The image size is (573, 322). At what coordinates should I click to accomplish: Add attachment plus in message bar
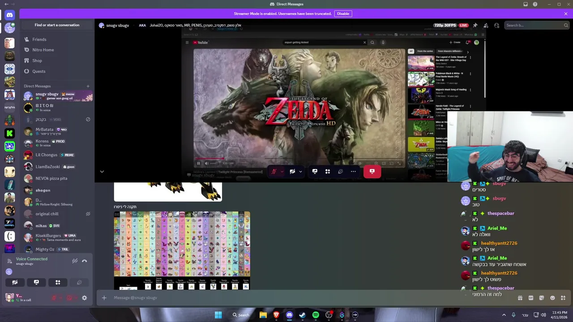[x=104, y=298]
